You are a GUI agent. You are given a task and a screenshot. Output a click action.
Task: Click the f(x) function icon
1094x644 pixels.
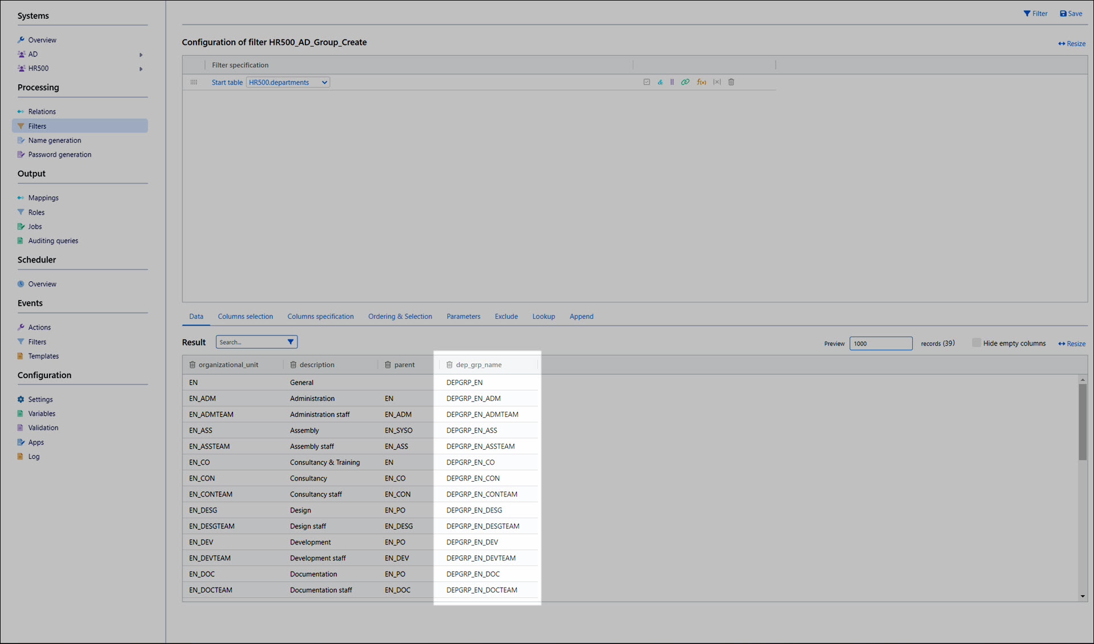pyautogui.click(x=701, y=82)
